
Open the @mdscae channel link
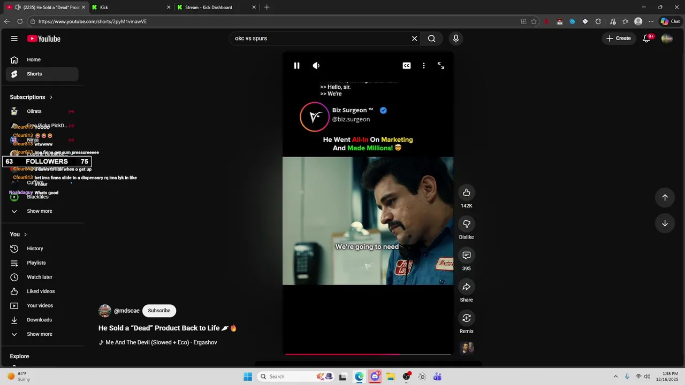pyautogui.click(x=127, y=311)
